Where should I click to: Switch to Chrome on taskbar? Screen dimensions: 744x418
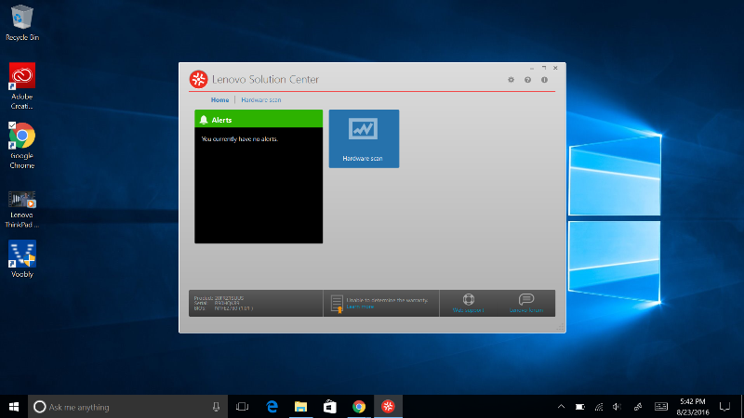(359, 407)
